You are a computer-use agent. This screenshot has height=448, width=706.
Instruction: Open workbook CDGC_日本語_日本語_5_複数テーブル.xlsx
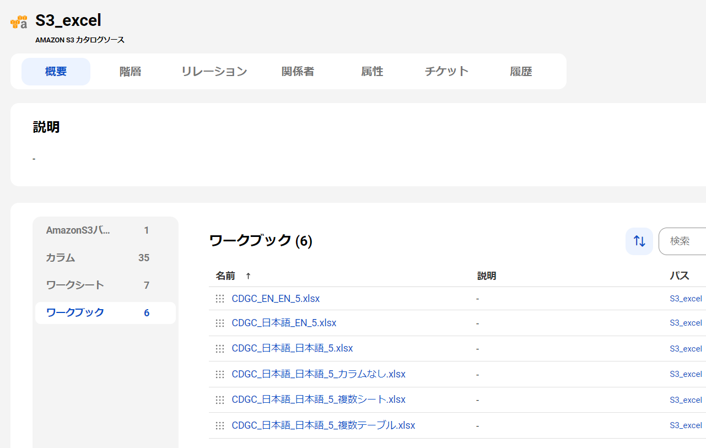[x=324, y=425]
